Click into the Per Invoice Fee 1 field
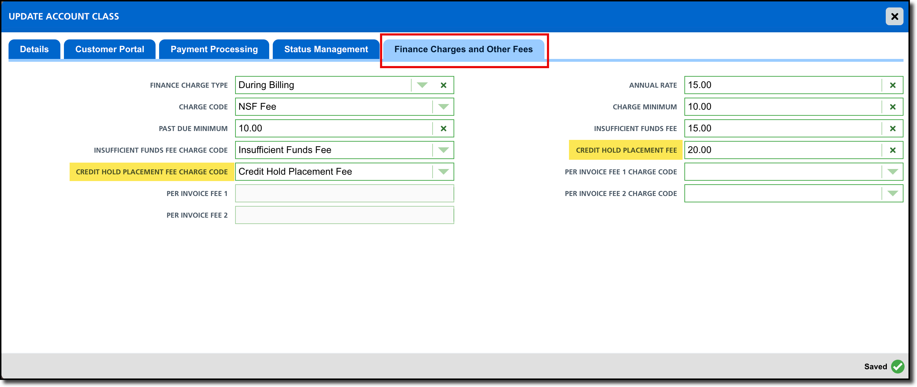Viewport: 917px width, 387px height. point(344,194)
